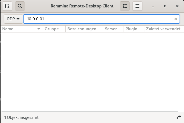The image size is (184, 123).
Task: Sort by the Gruppe column
Action: [x=54, y=29]
